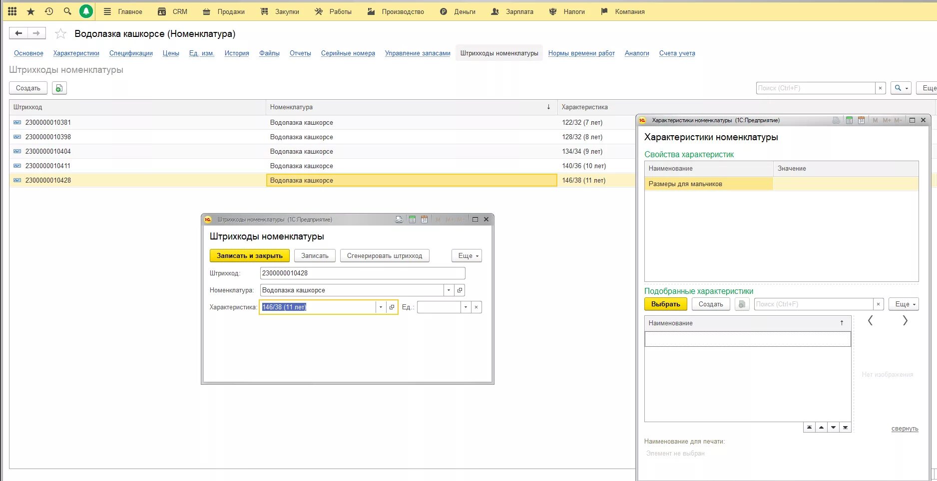The width and height of the screenshot is (937, 481).
Task: Open the Номенклатура field link button
Action: click(460, 290)
